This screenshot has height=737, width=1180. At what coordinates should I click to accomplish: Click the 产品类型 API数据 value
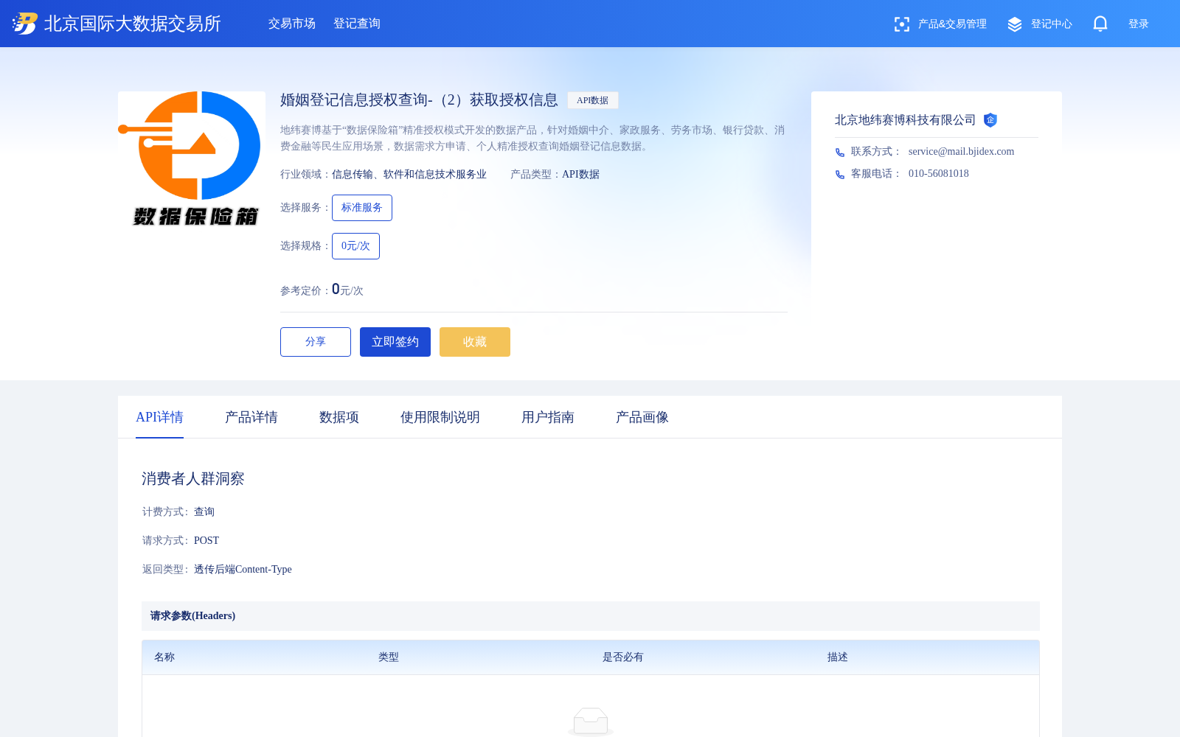point(580,175)
